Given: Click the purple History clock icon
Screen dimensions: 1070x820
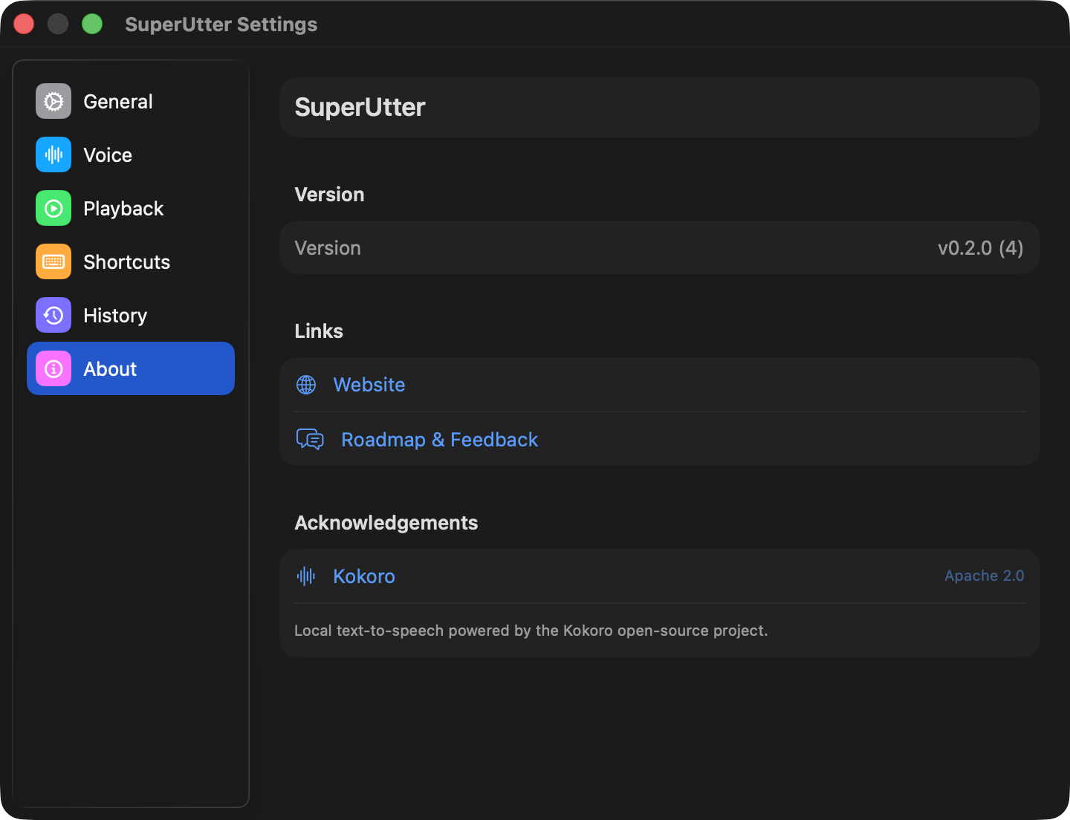Looking at the screenshot, I should tap(53, 315).
